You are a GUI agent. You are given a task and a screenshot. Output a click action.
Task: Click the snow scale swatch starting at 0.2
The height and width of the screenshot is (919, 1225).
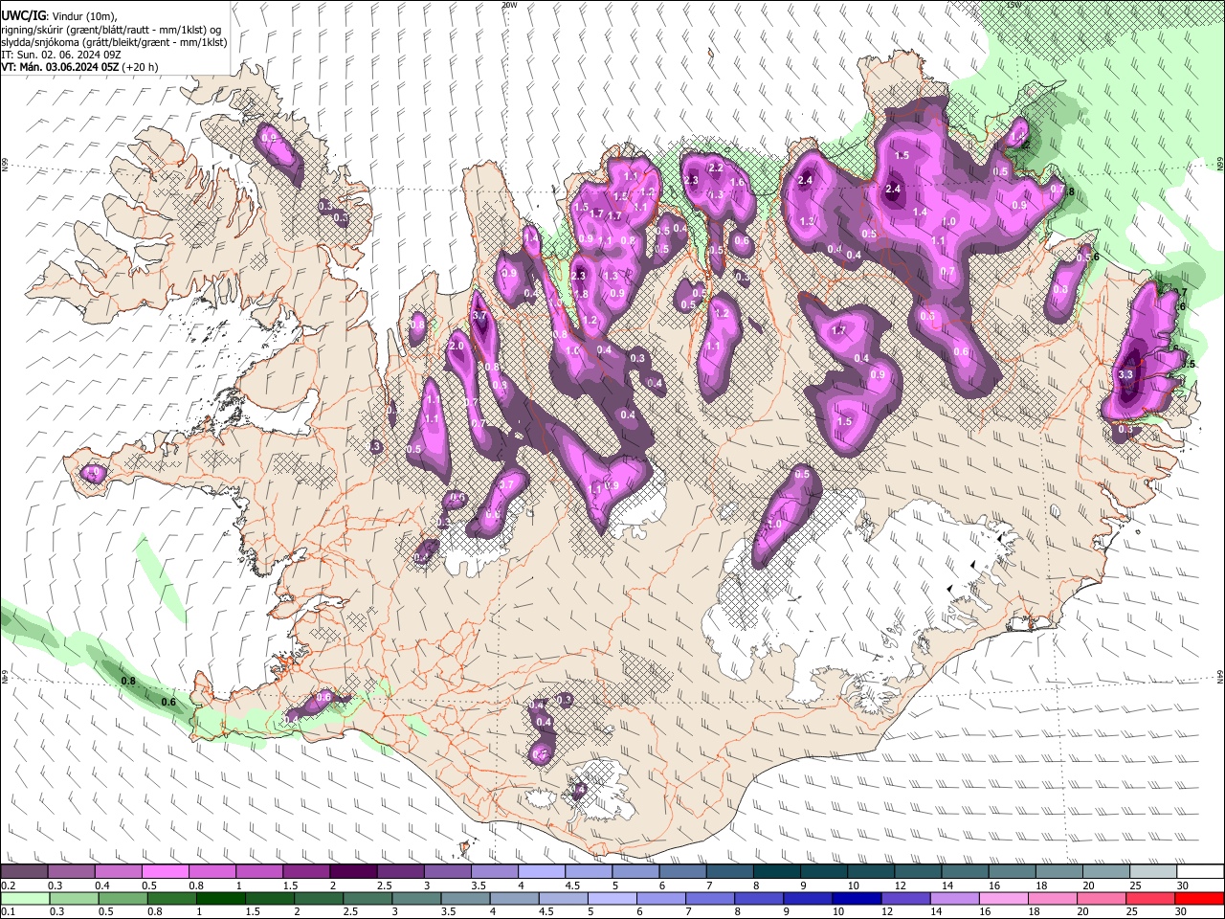pos(25,872)
